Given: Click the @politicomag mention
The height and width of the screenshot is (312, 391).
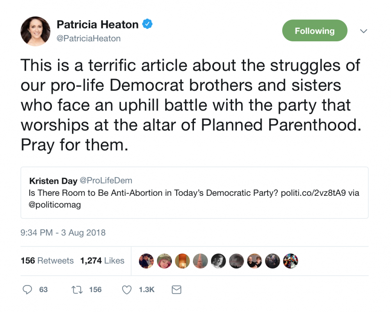Looking at the screenshot, I should [x=55, y=205].
